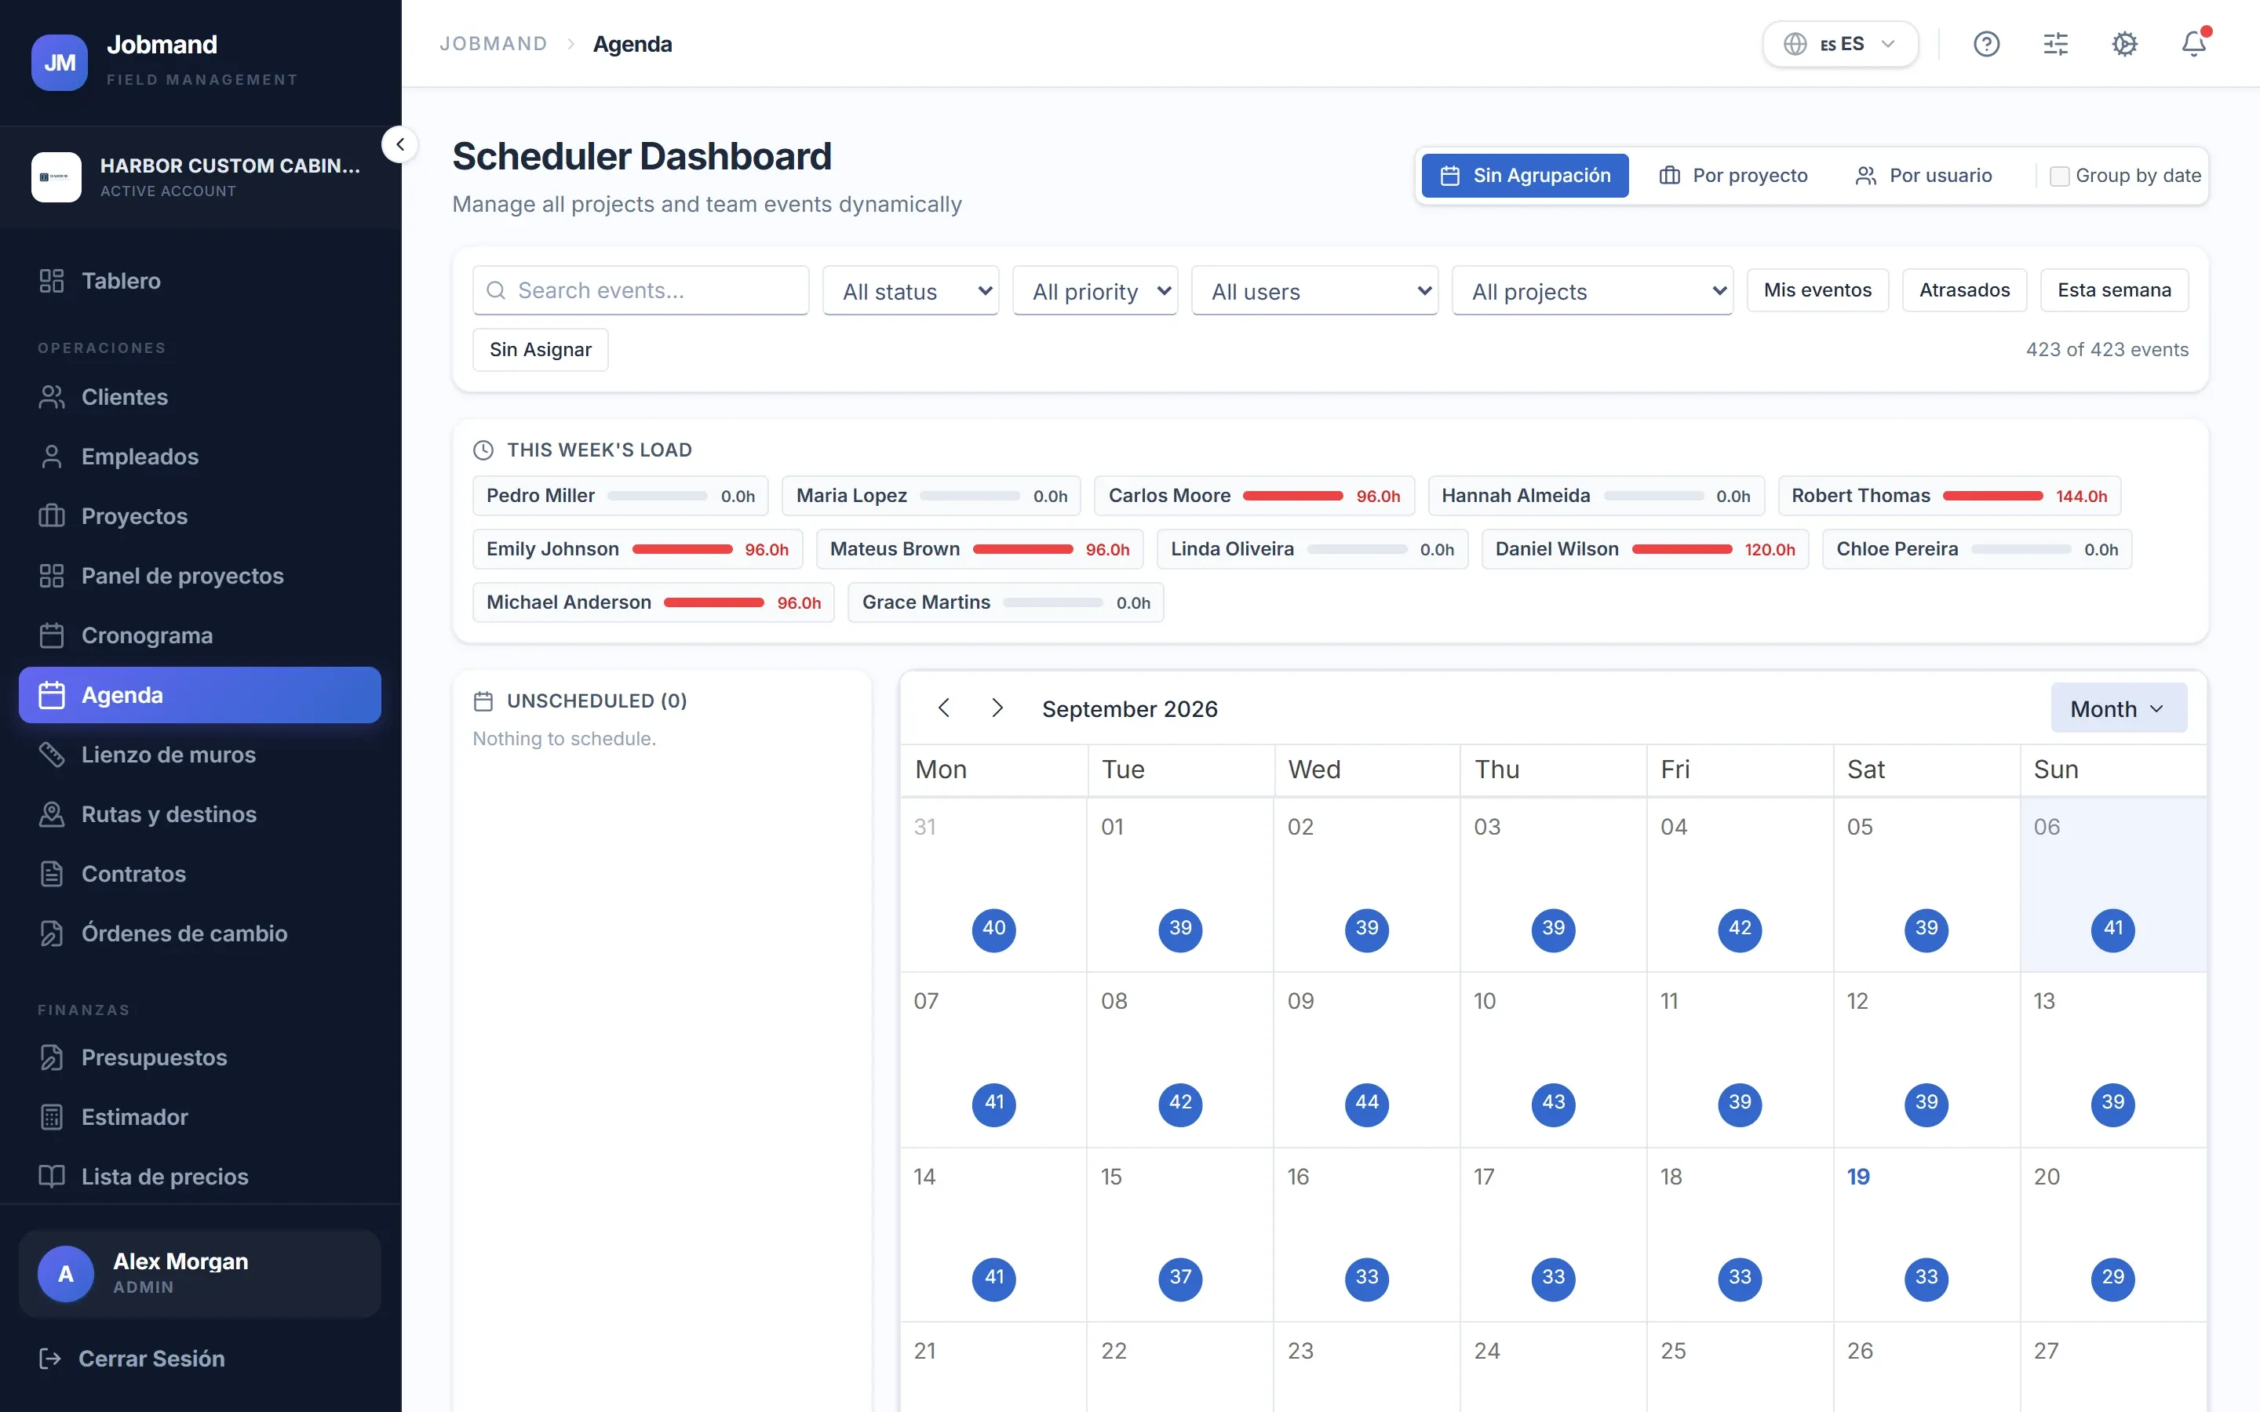Open the All status dropdown
The width and height of the screenshot is (2260, 1412).
pos(910,291)
